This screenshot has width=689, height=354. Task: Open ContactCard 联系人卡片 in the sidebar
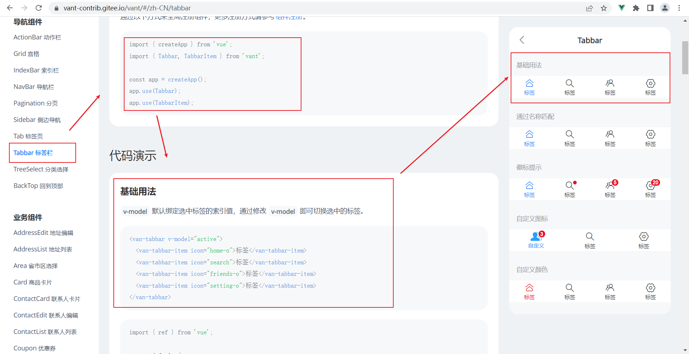[x=47, y=299]
